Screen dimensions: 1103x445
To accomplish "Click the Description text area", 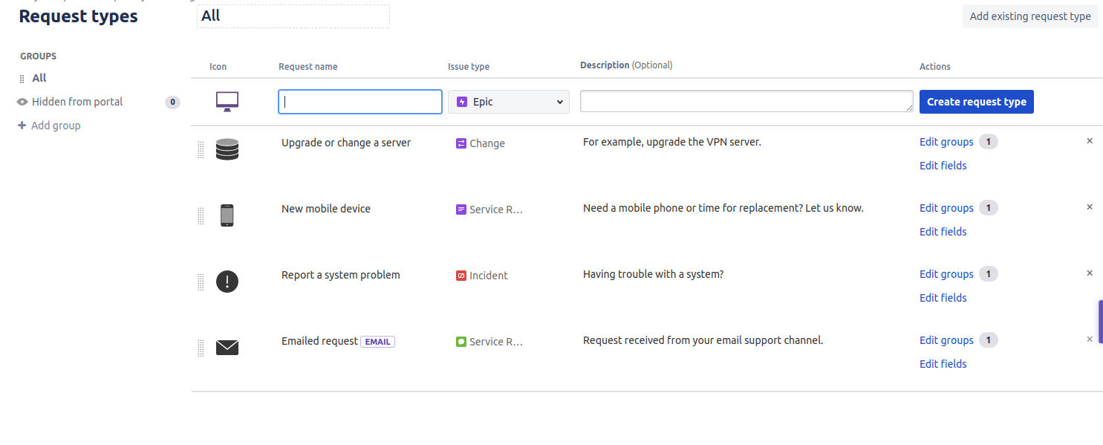I will coord(746,102).
